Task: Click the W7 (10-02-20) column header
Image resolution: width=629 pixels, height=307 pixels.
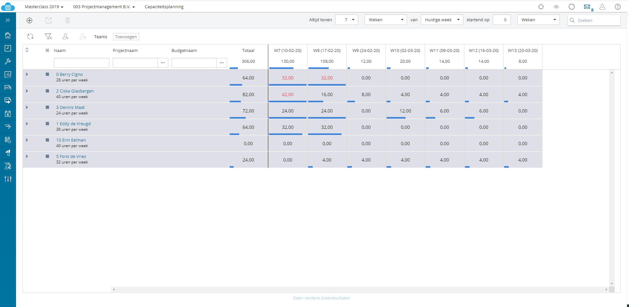Action: 288,50
